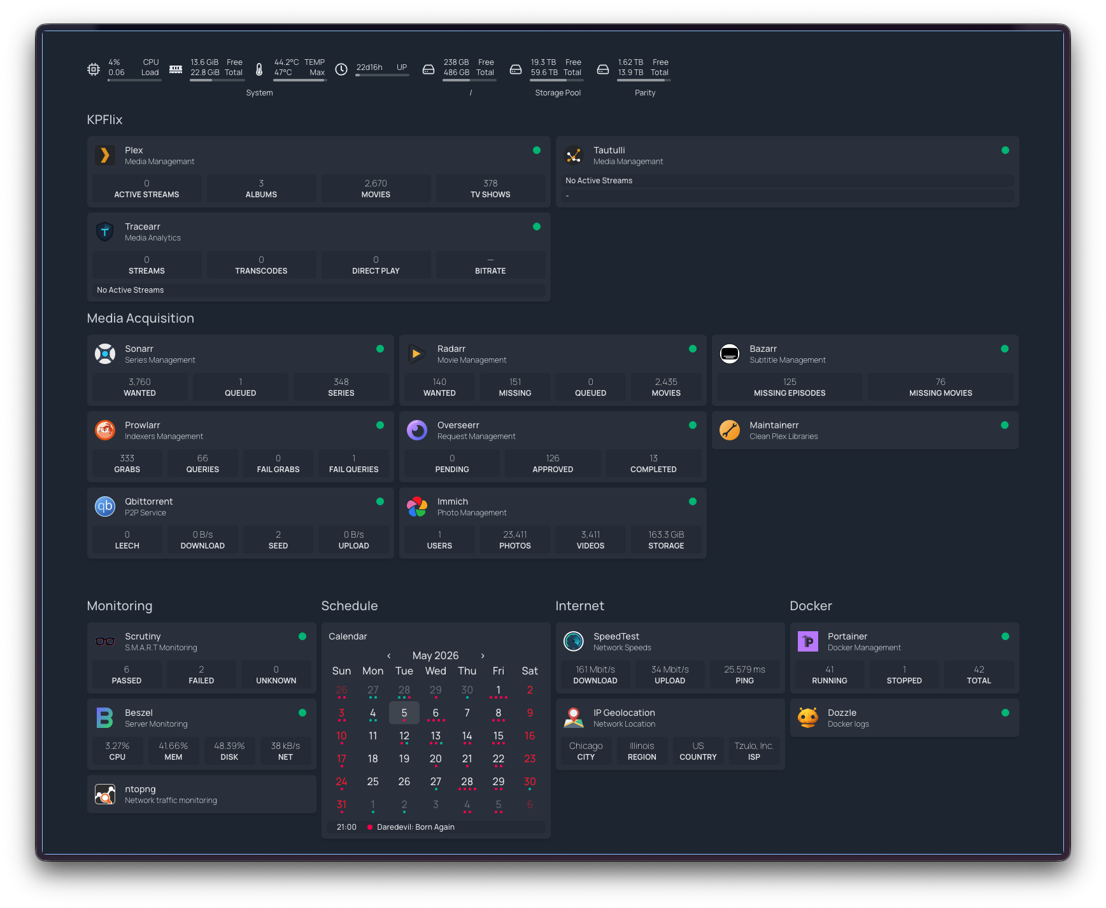Click the CPU chip icon in system bar
This screenshot has width=1106, height=908.
[x=94, y=69]
